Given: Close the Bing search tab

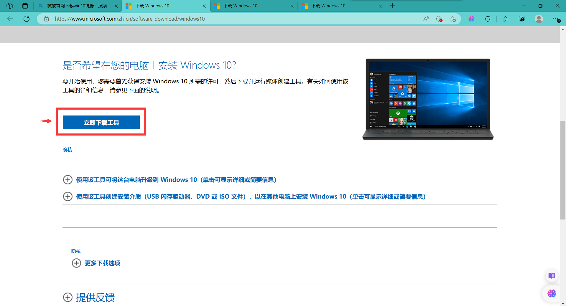Looking at the screenshot, I should tap(116, 6).
